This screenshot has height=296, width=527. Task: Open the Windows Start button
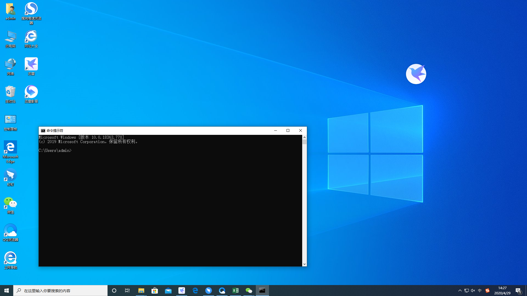click(7, 291)
